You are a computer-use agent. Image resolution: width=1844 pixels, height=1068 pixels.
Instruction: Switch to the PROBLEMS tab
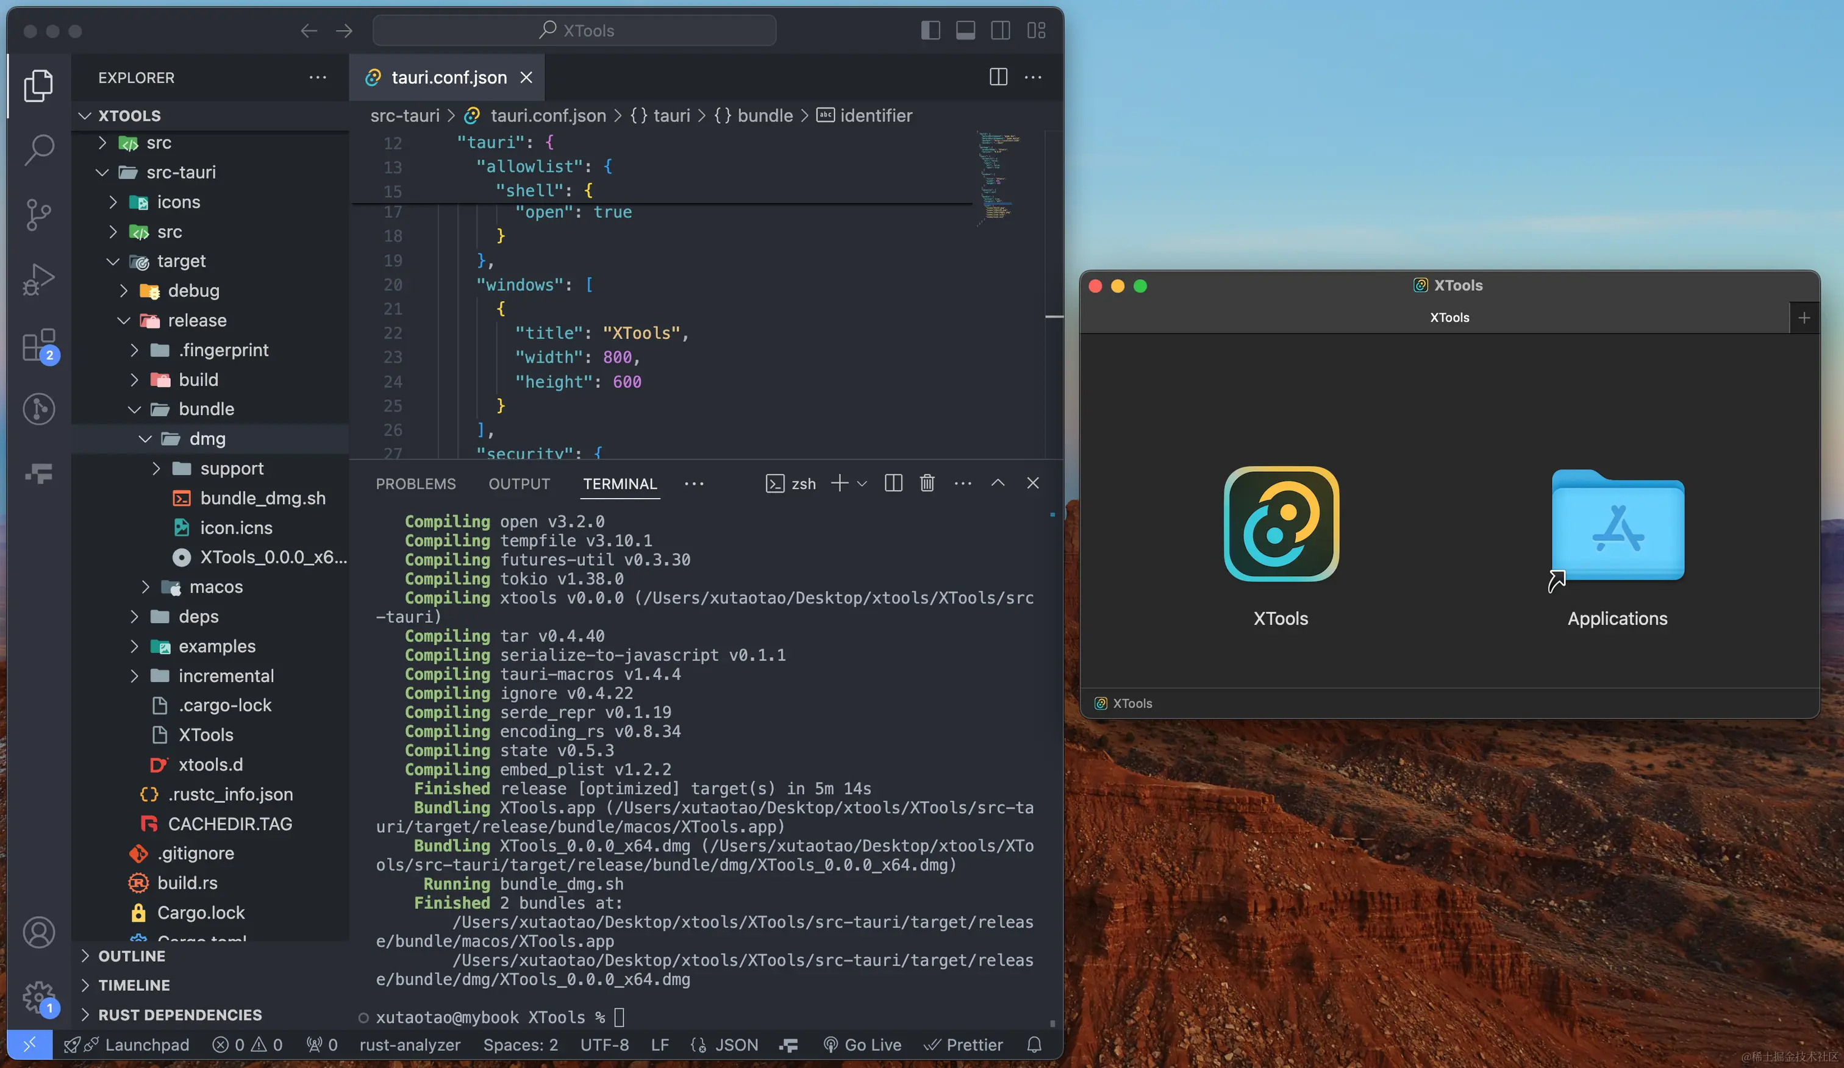(416, 483)
